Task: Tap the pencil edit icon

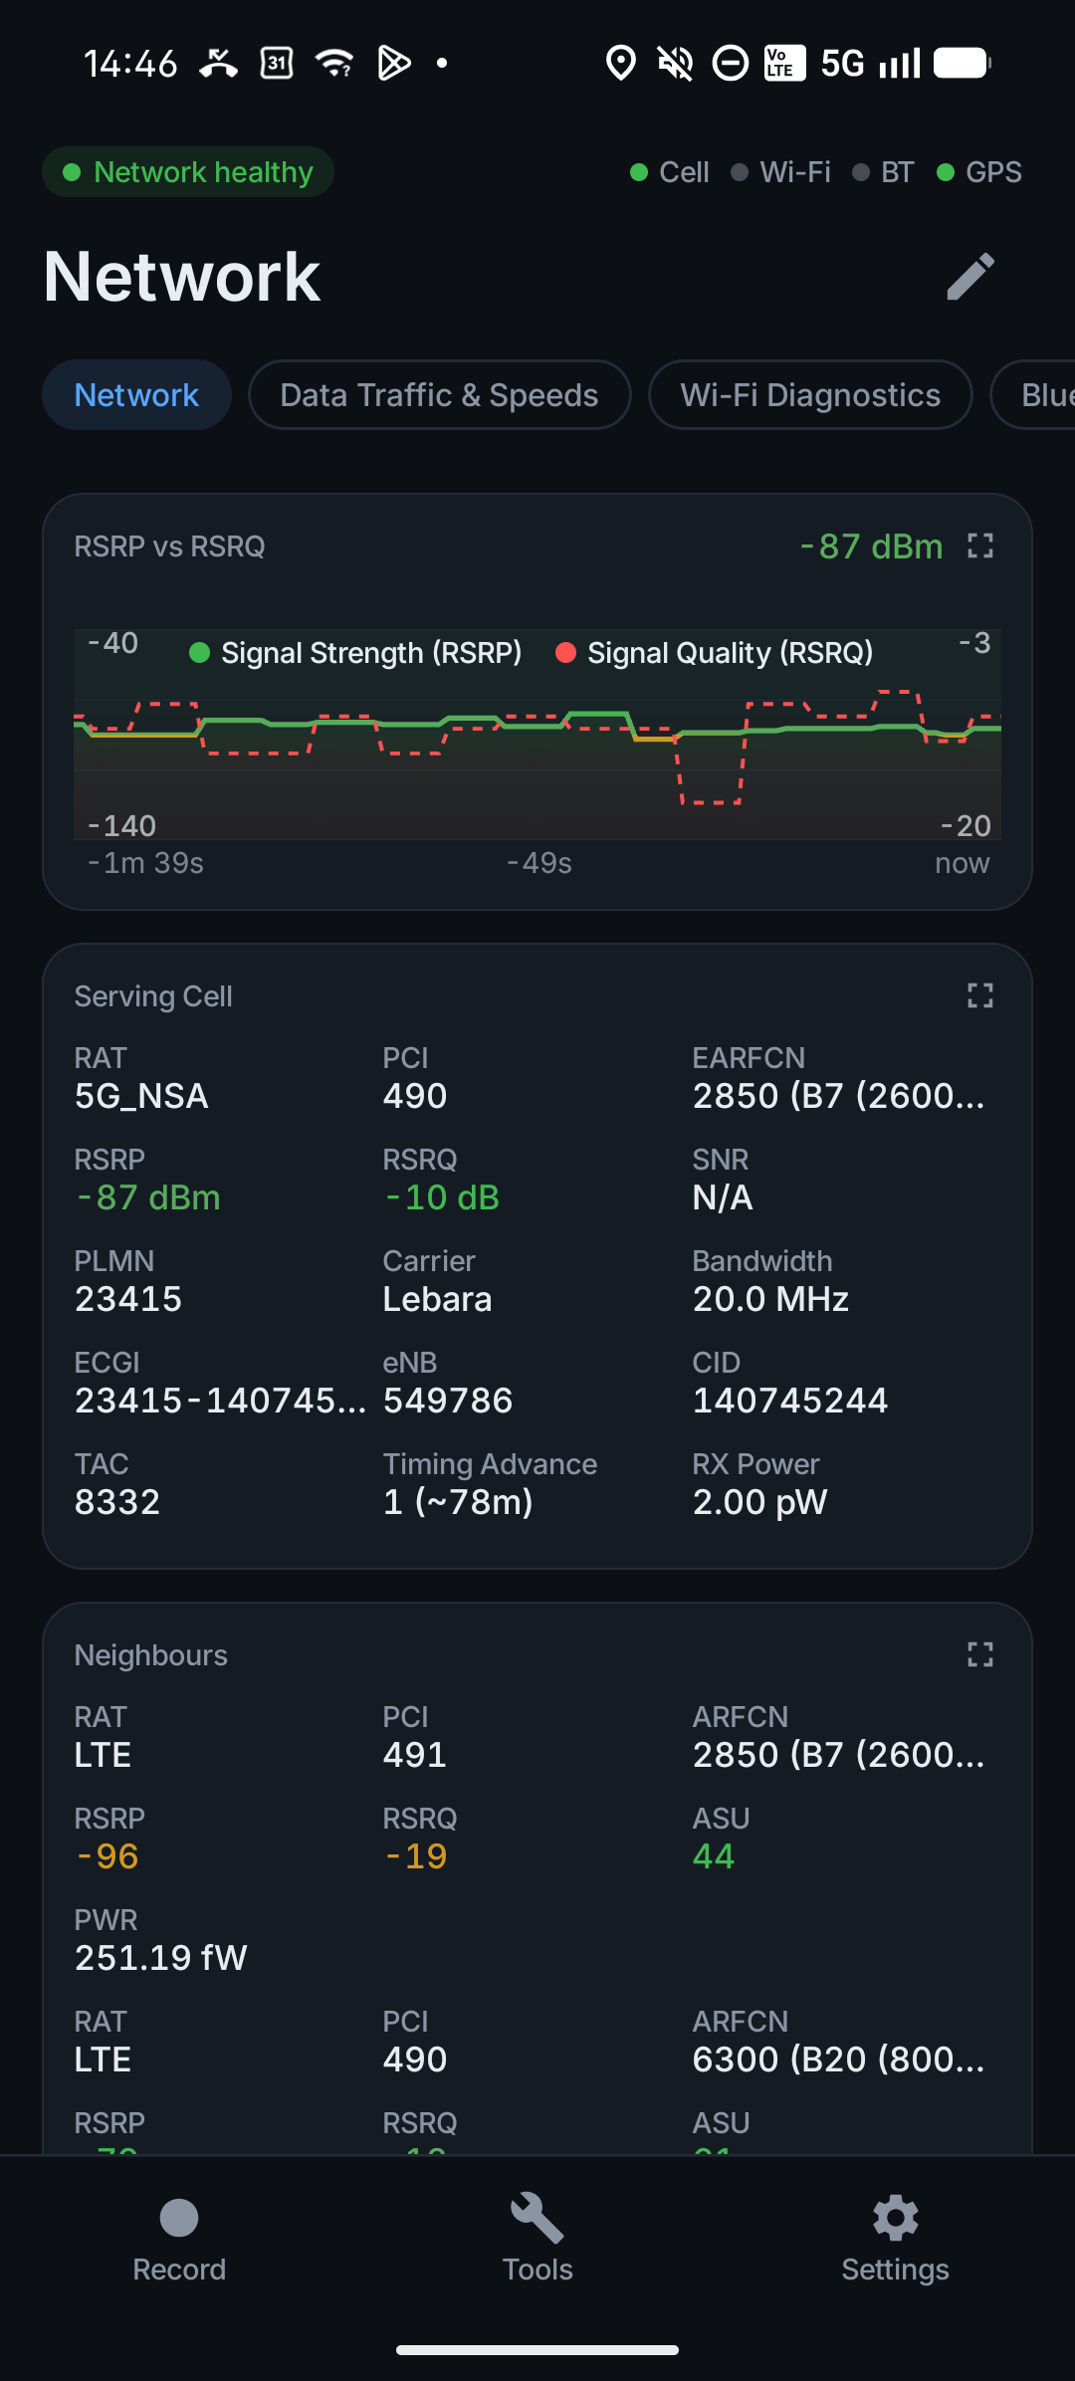Action: pyautogui.click(x=970, y=276)
